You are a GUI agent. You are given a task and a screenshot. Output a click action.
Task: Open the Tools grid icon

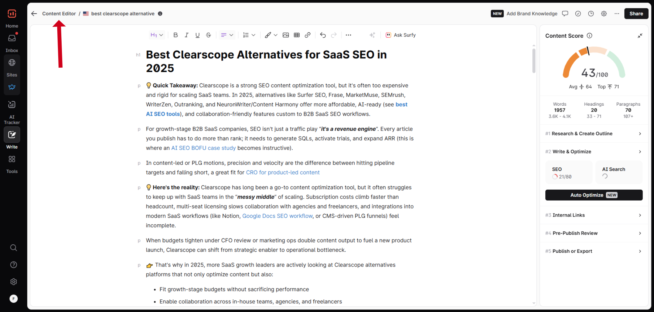12,159
